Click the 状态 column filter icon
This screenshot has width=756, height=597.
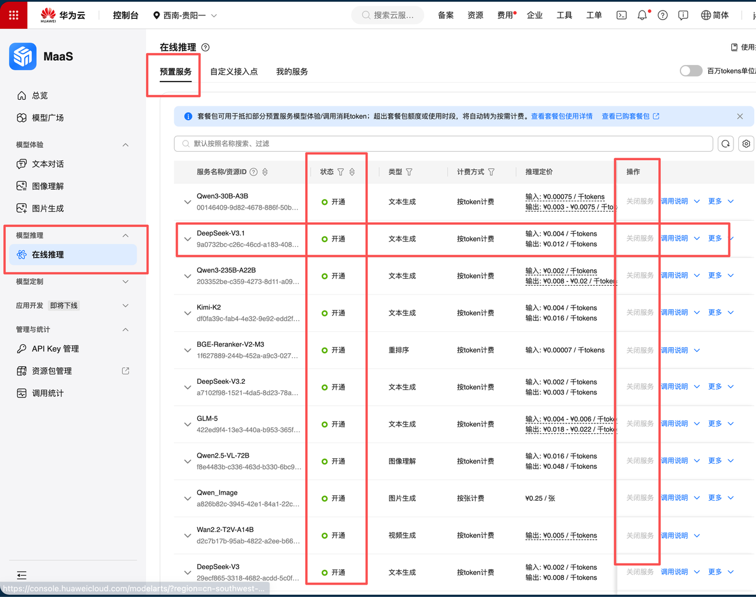tap(340, 172)
